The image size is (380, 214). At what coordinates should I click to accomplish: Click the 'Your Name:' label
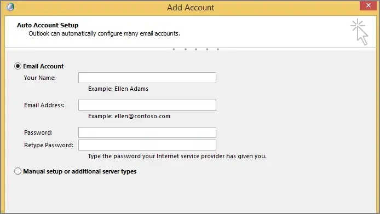pyautogui.click(x=40, y=78)
